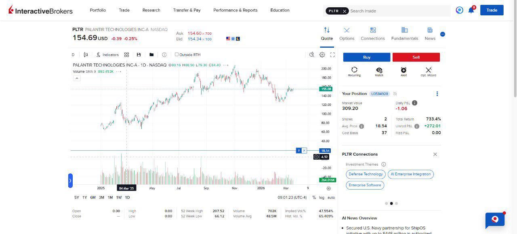
Task: Save the chart layout with floppy icon
Action: tap(139, 55)
